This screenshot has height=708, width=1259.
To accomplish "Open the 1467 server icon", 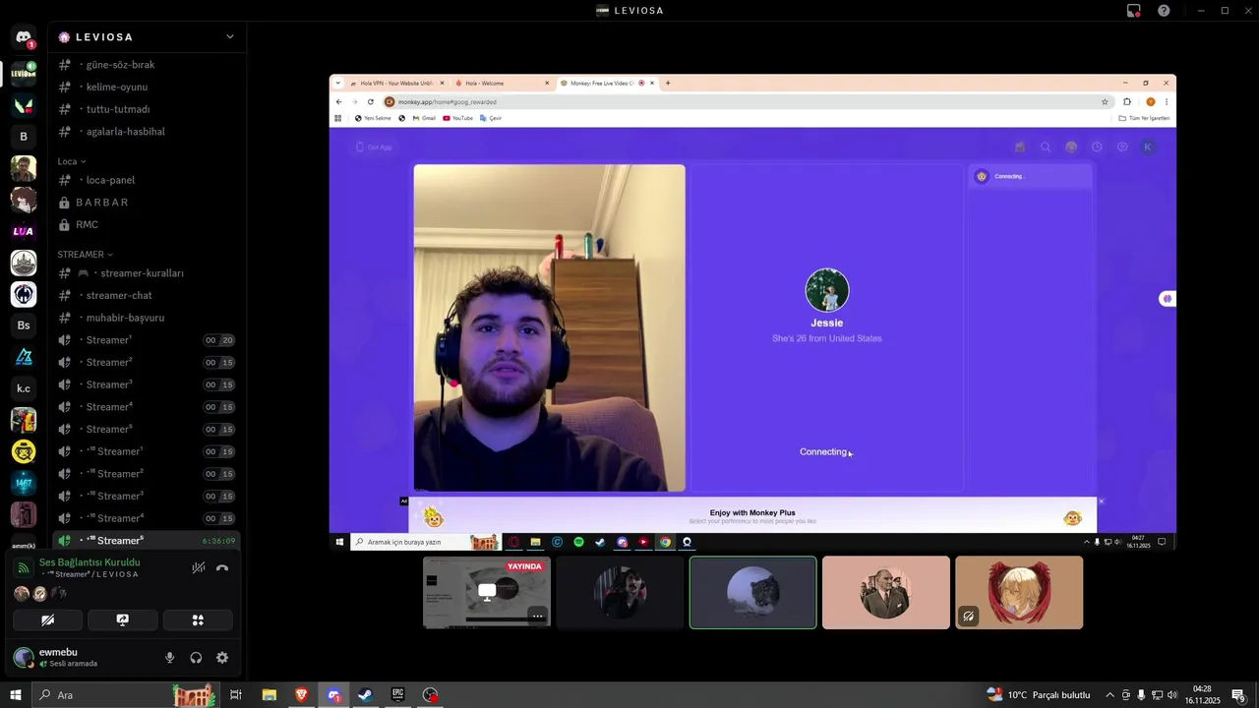I will tap(24, 483).
